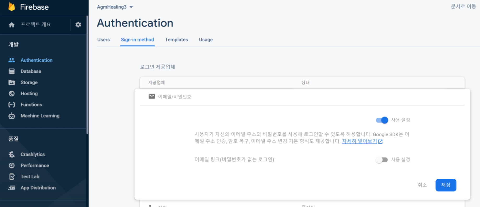
Task: Go to the Usage tab
Action: (x=206, y=40)
